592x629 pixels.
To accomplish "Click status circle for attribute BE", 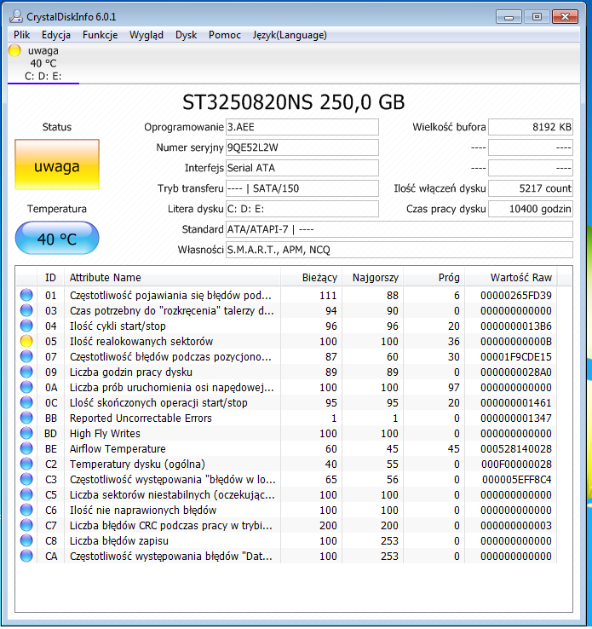I will [26, 448].
